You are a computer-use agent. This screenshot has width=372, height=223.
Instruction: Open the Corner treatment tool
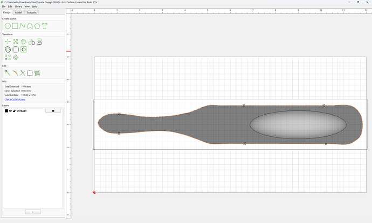click(16, 50)
